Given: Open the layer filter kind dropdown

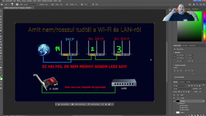Looking at the screenshot, I should [x=180, y=86].
